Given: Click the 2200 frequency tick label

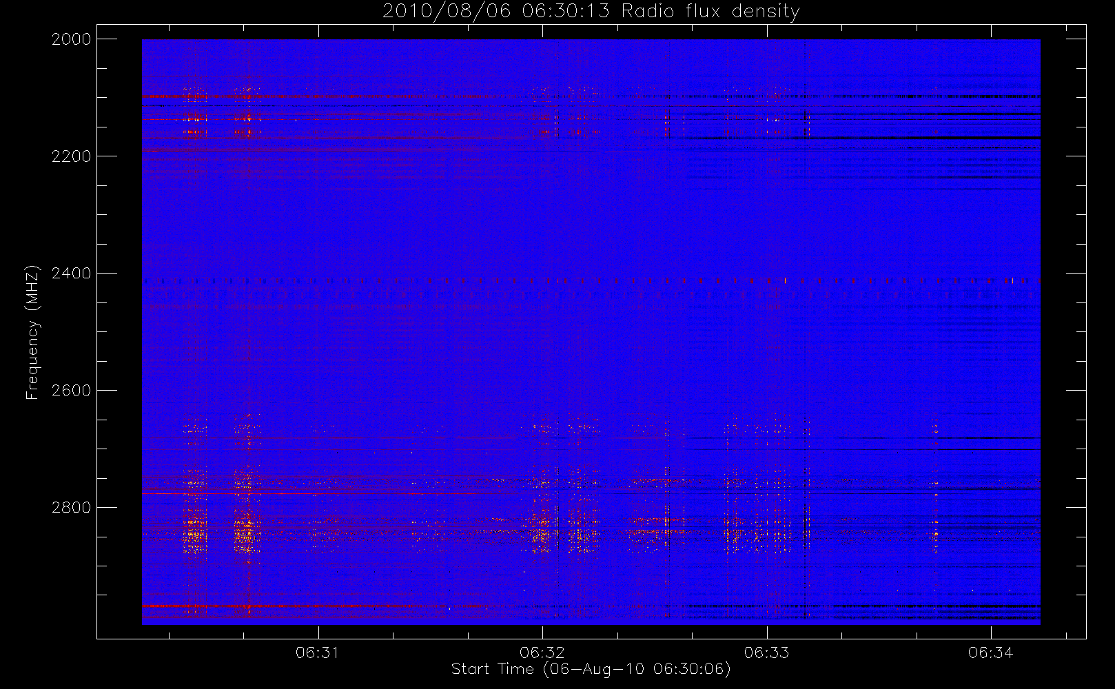Looking at the screenshot, I should pos(72,156).
